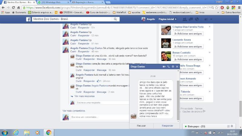The width and height of the screenshot is (242, 136).
Task: Start video call with Diego Dantas
Action: 164,66
